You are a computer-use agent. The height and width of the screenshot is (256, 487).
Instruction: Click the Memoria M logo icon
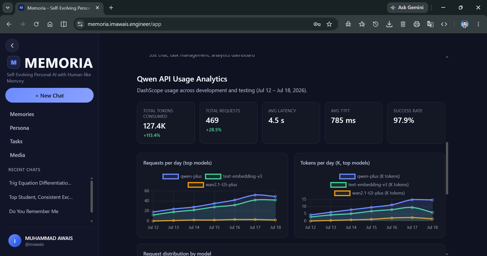[x=14, y=62]
